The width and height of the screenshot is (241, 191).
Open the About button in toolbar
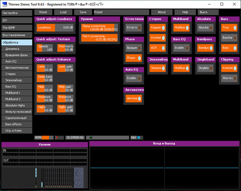[x=162, y=12]
